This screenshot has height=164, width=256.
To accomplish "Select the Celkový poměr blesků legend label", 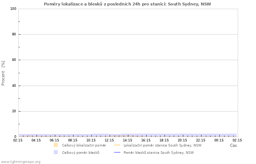I will (80, 152).
